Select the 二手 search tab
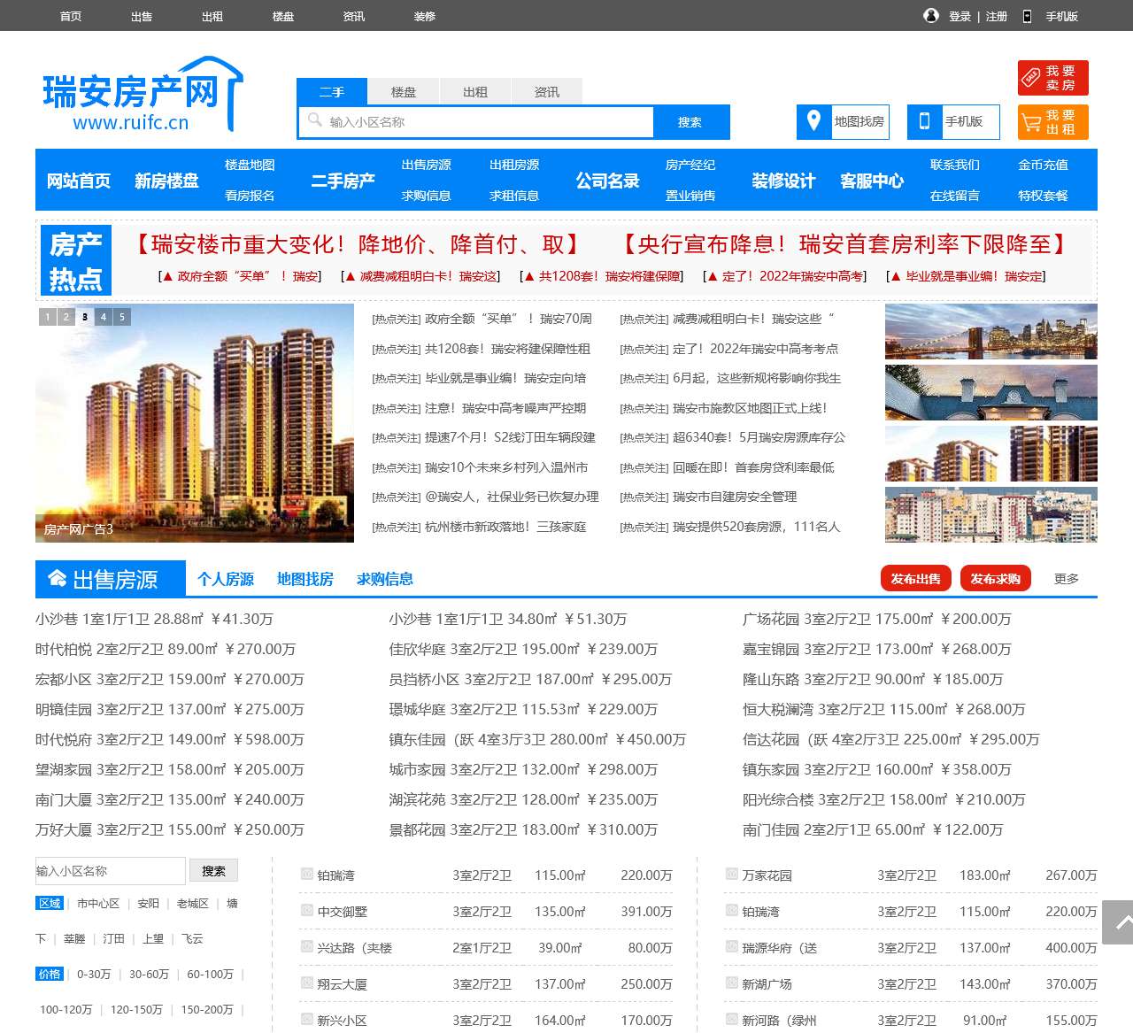The height and width of the screenshot is (1033, 1133). tap(332, 91)
